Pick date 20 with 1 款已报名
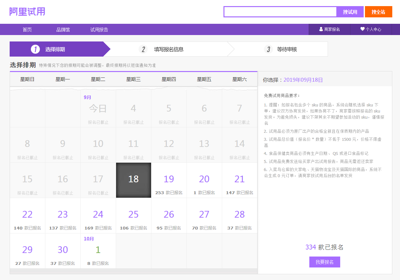 pyautogui.click(x=204, y=180)
